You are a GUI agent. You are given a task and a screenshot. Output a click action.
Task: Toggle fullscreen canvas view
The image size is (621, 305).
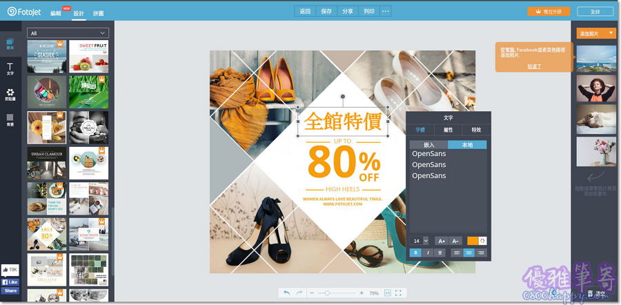[x=398, y=293]
